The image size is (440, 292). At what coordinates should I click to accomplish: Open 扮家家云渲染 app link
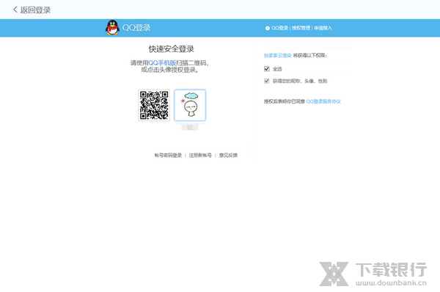(277, 56)
